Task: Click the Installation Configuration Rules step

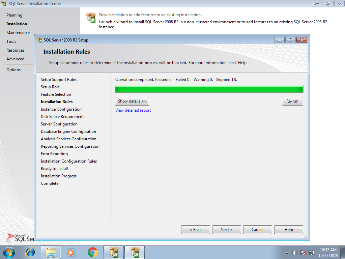Action: pyautogui.click(x=69, y=161)
